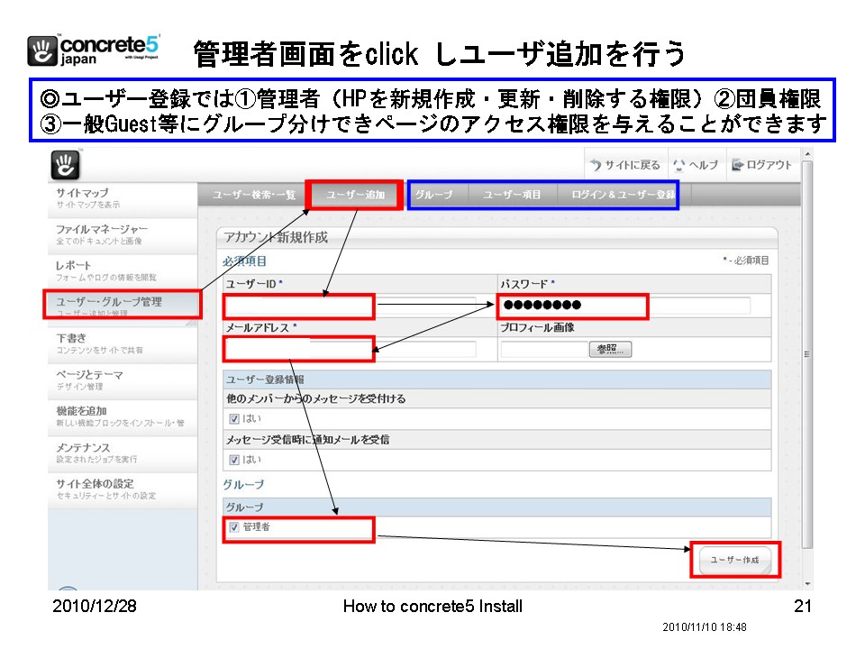The image size is (865, 649).
Task: Click the ログアウト link text
Action: (x=769, y=165)
